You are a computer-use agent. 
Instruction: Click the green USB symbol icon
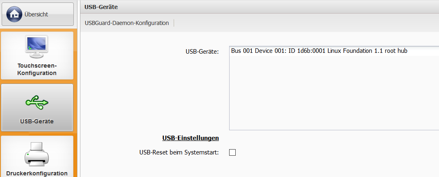click(37, 102)
